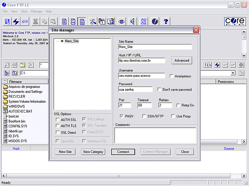Click the Source column in transfer queue
This screenshot has height=186, width=249.
coord(229,149)
